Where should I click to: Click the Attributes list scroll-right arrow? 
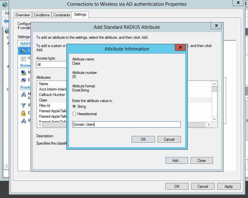click(x=209, y=124)
